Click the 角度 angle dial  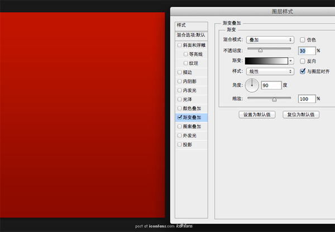pos(252,85)
